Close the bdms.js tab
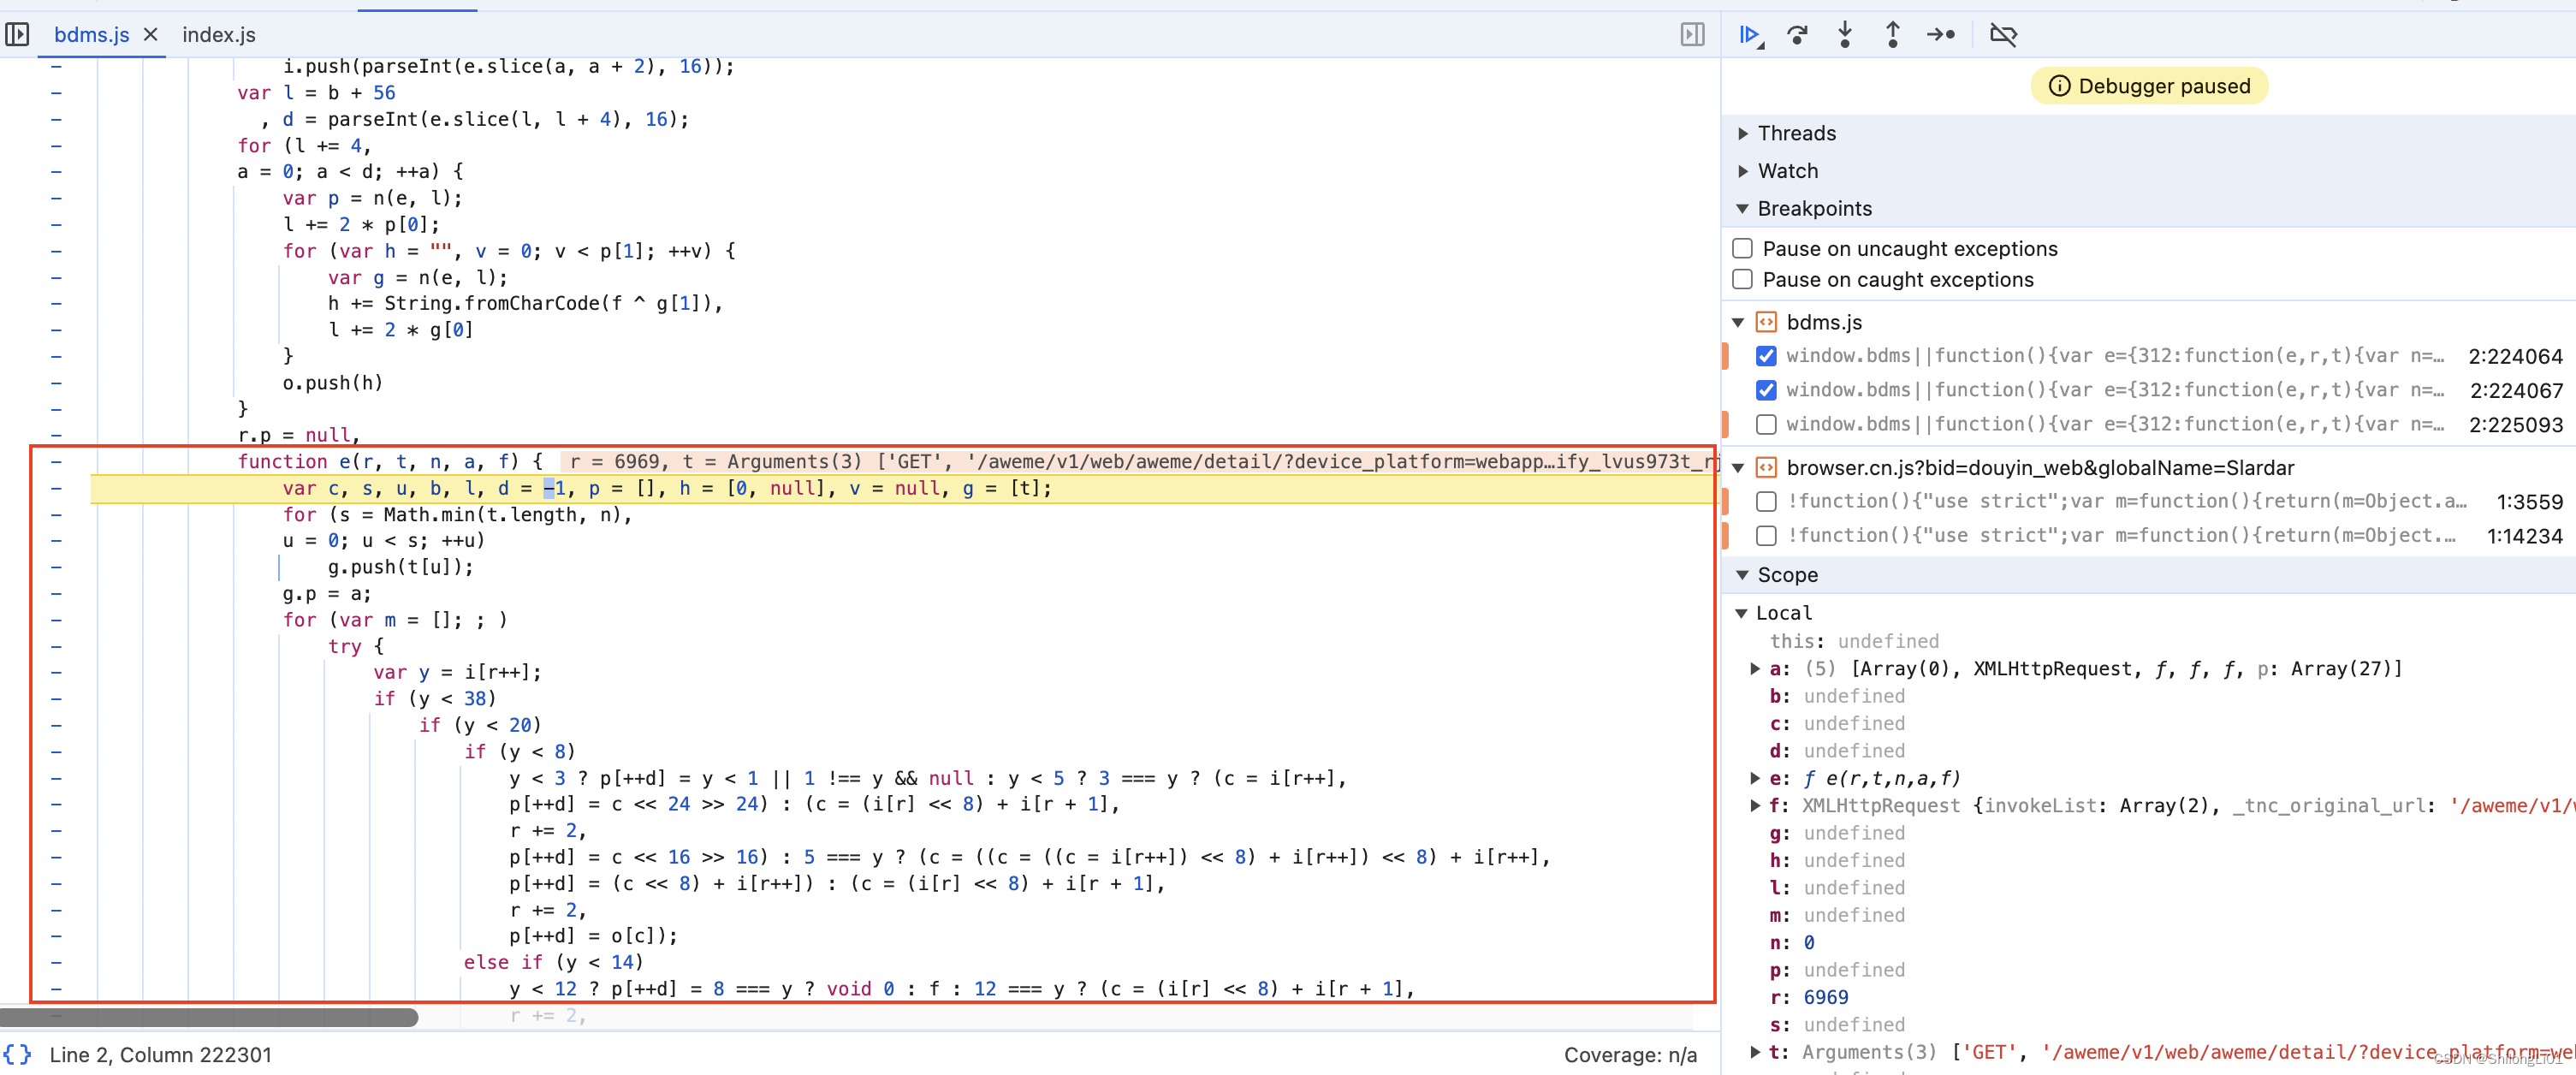This screenshot has width=2576, height=1075. [151, 35]
